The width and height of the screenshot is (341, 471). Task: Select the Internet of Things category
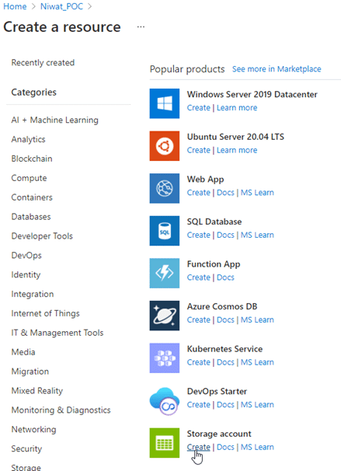[45, 313]
